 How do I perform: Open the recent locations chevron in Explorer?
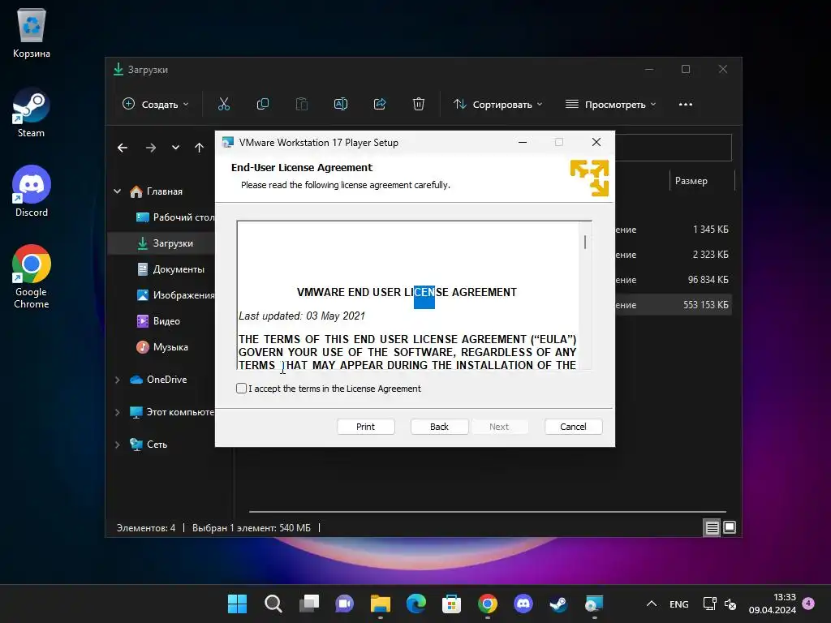tap(175, 148)
